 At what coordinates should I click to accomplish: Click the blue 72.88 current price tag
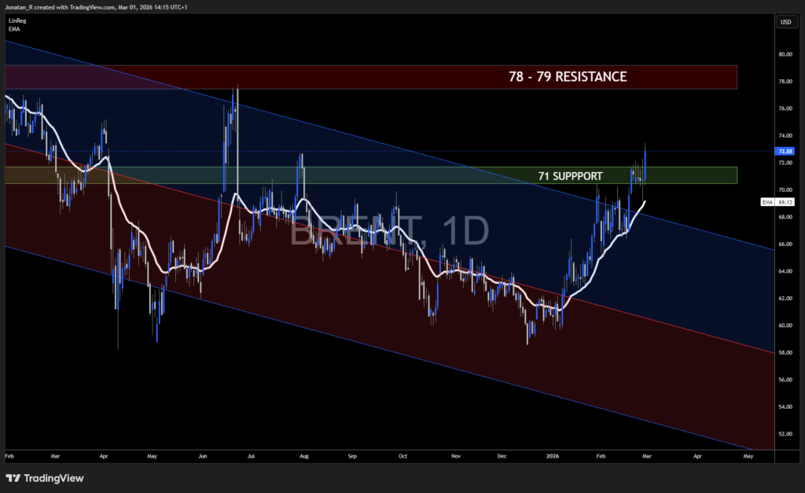coord(785,151)
